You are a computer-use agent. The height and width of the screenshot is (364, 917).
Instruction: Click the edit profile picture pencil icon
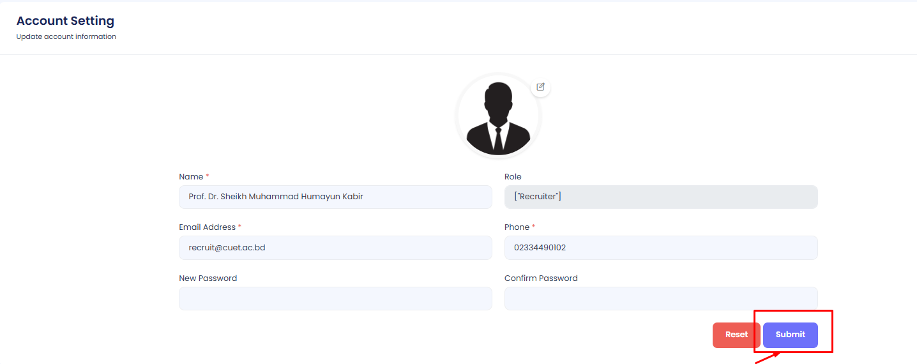pyautogui.click(x=540, y=87)
